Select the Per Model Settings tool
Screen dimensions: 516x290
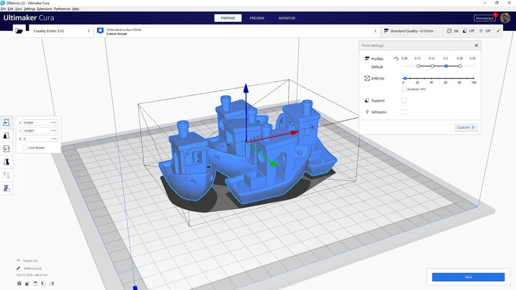tap(6, 175)
